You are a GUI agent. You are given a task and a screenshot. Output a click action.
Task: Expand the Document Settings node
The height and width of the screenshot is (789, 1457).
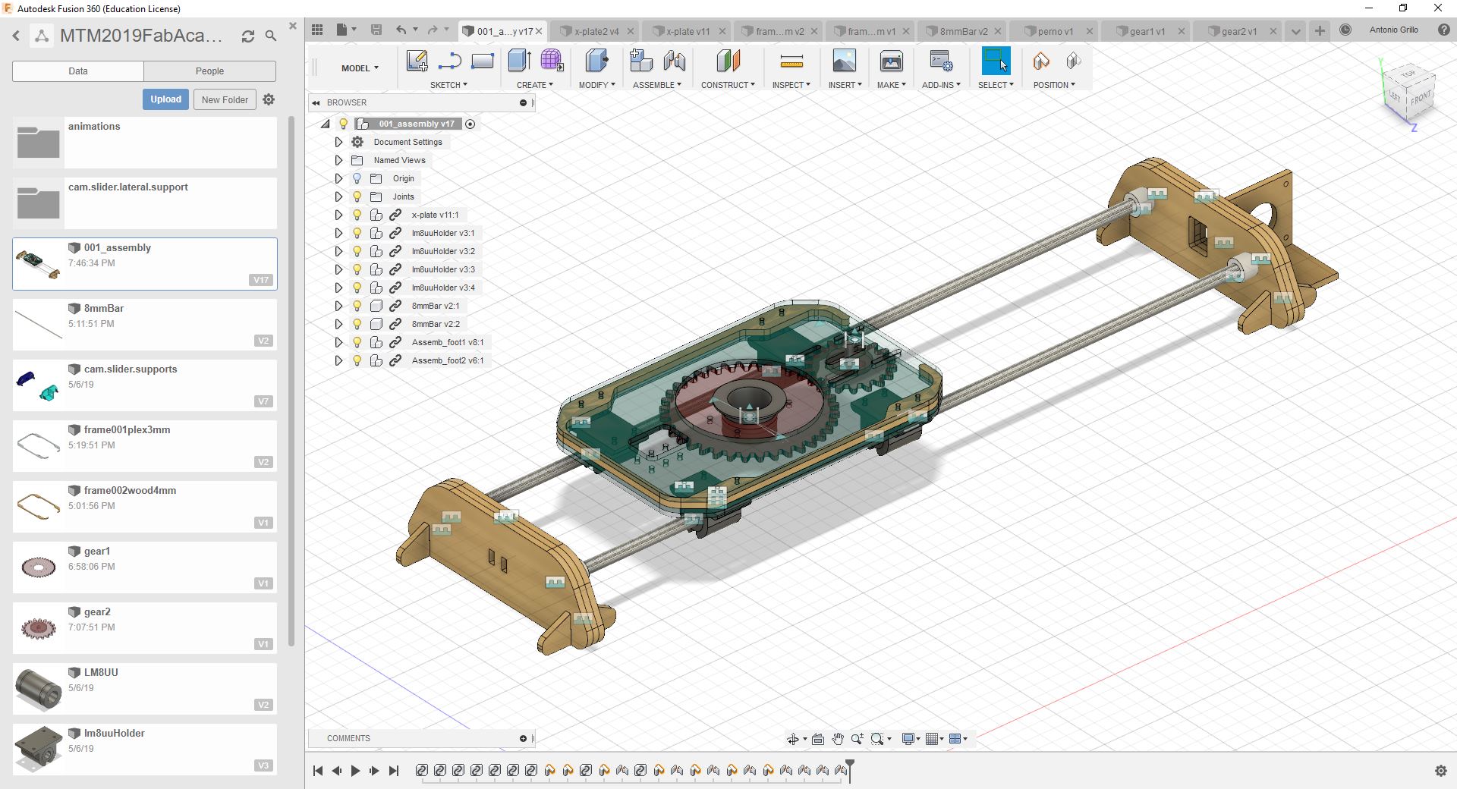[338, 142]
